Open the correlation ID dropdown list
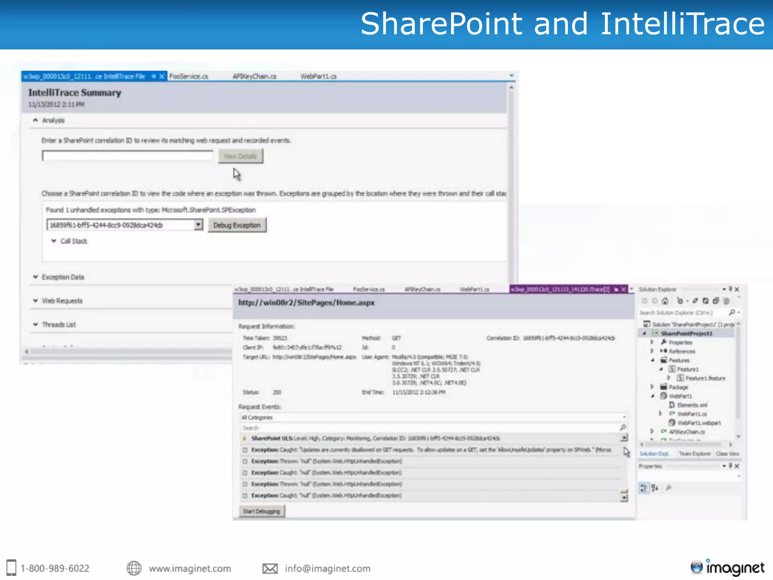This screenshot has width=773, height=580. pyautogui.click(x=198, y=225)
